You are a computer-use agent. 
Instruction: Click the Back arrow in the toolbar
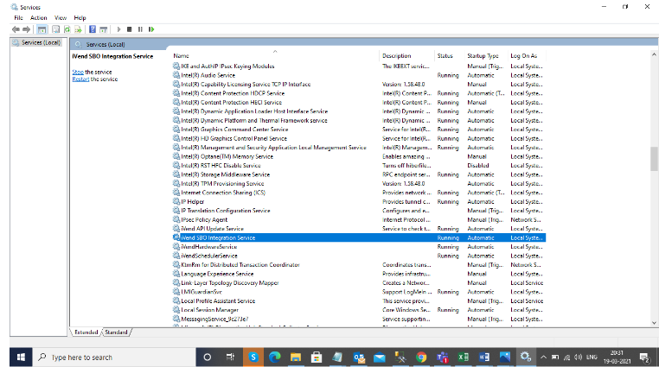coord(16,29)
